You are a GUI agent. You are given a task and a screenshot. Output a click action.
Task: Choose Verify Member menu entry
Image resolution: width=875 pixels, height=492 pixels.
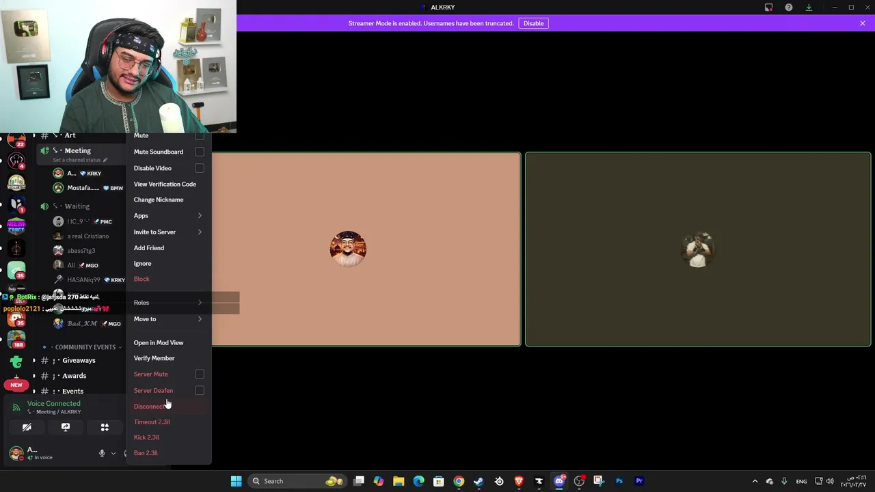(x=154, y=358)
